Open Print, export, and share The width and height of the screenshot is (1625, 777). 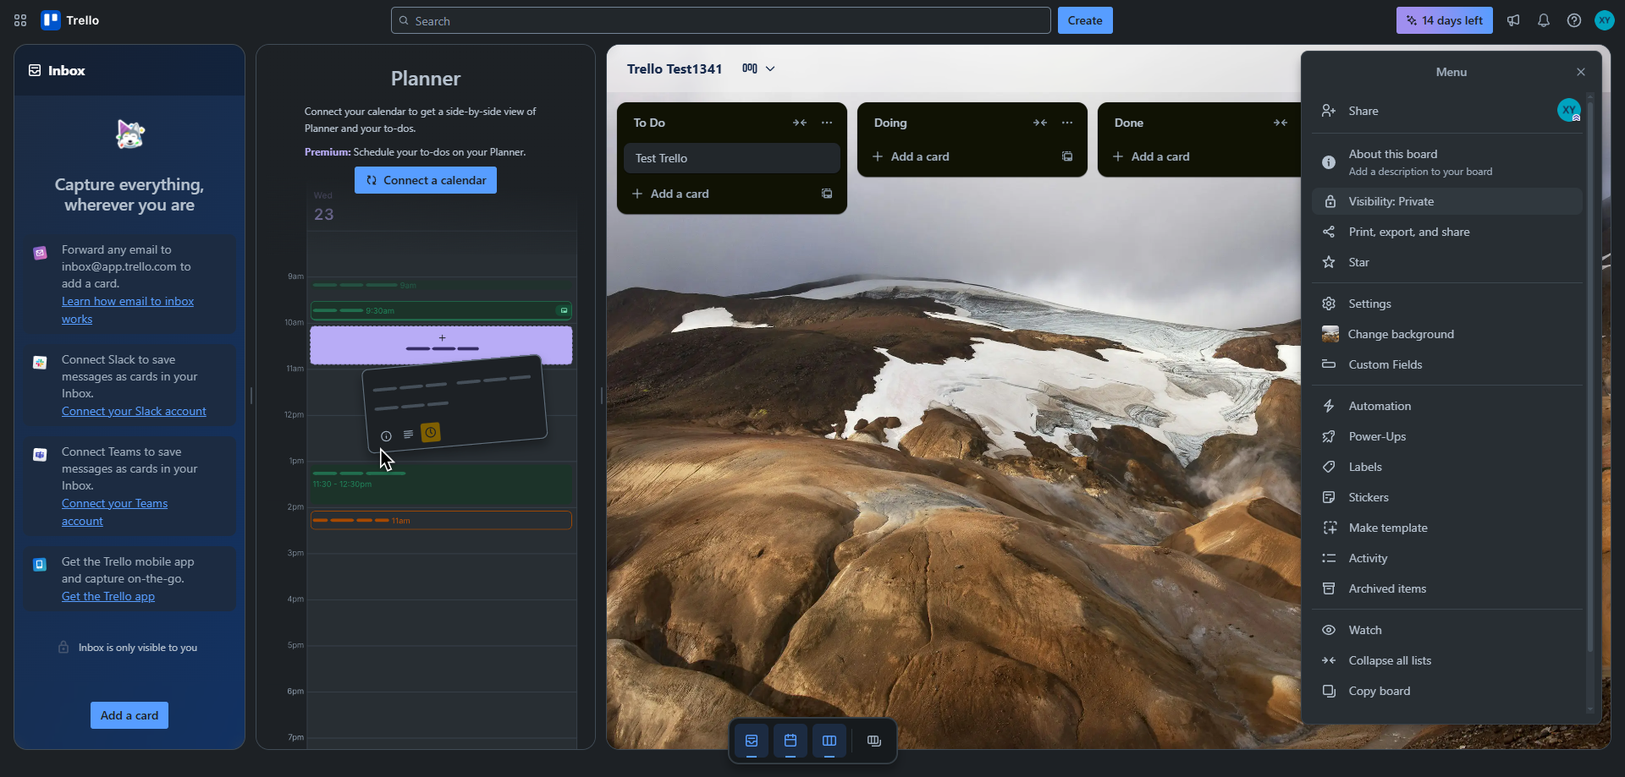click(x=1447, y=232)
